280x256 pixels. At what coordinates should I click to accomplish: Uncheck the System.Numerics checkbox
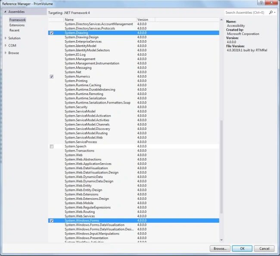point(52,76)
